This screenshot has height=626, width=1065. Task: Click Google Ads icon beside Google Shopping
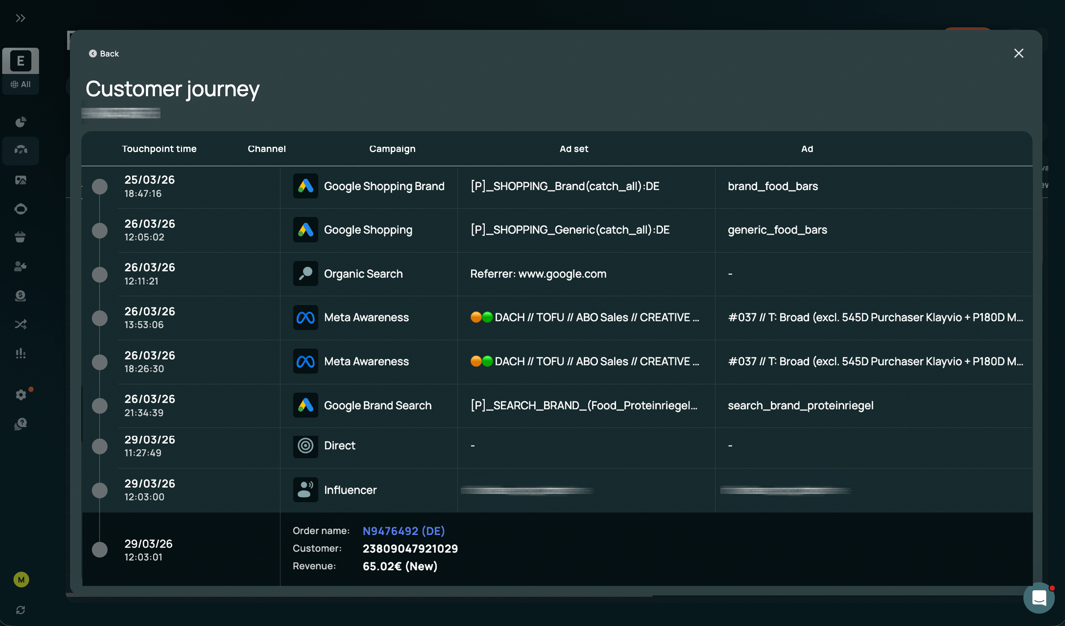[306, 230]
